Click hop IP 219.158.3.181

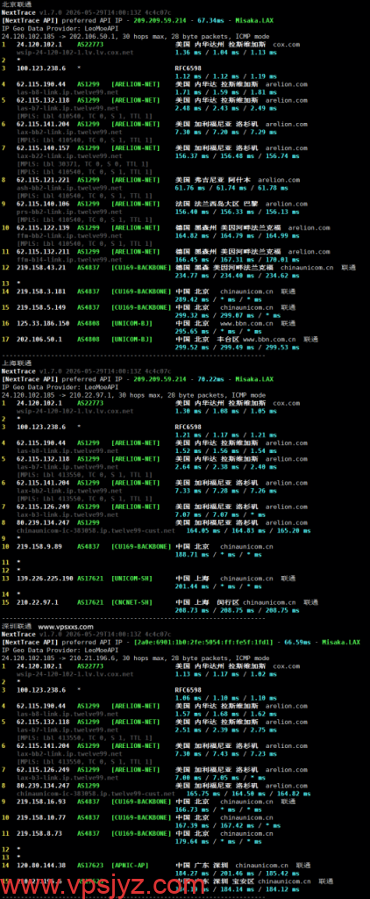tap(41, 291)
